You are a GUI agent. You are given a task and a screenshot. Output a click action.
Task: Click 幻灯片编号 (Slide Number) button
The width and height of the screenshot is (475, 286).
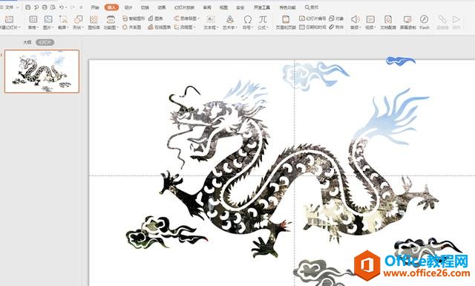pyautogui.click(x=312, y=19)
